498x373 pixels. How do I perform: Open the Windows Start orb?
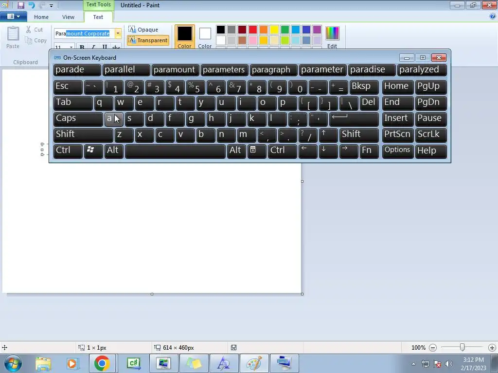tap(13, 363)
